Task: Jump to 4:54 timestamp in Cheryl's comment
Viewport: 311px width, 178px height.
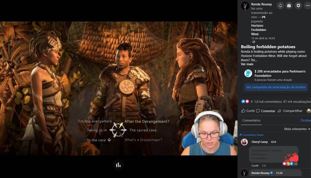Action: coord(273,142)
